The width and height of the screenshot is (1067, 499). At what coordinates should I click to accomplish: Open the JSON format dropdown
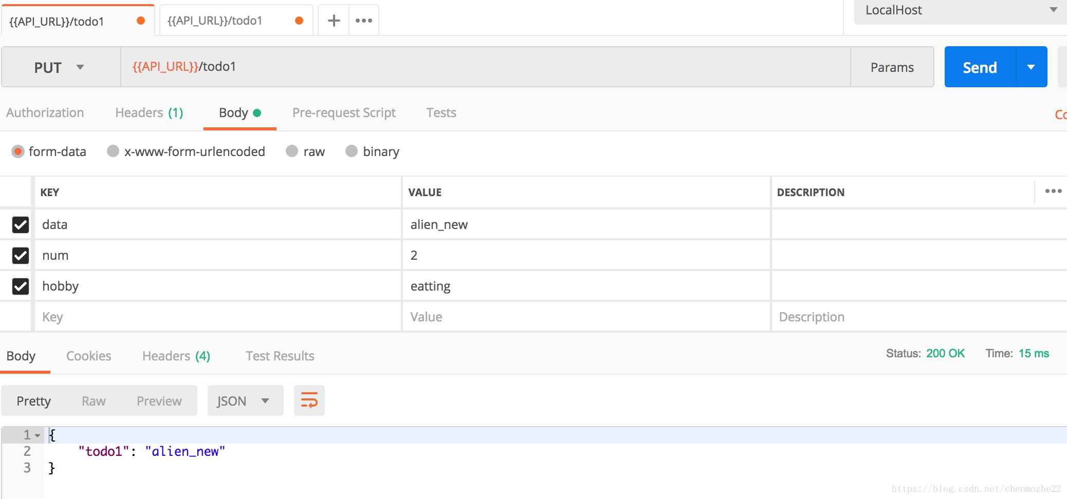click(x=245, y=400)
